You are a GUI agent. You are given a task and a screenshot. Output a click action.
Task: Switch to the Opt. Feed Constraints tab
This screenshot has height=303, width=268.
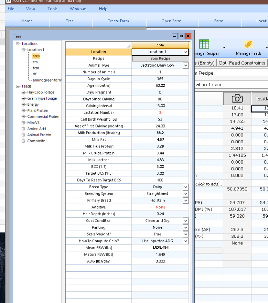242,63
